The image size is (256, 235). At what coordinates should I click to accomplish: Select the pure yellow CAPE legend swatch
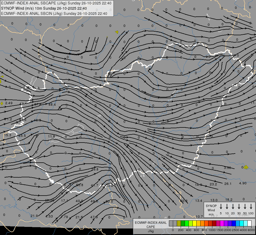195,223
